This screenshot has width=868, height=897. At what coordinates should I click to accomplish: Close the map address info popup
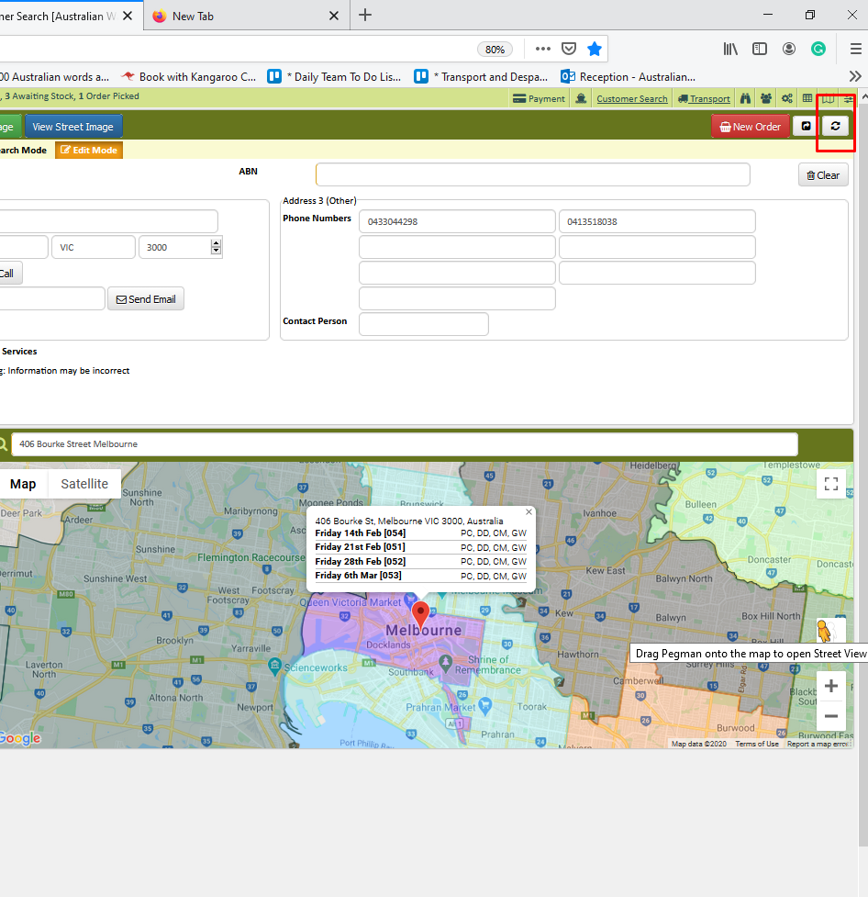(529, 512)
